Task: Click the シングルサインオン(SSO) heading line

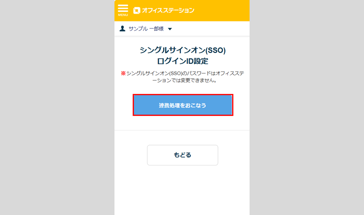Action: point(182,50)
